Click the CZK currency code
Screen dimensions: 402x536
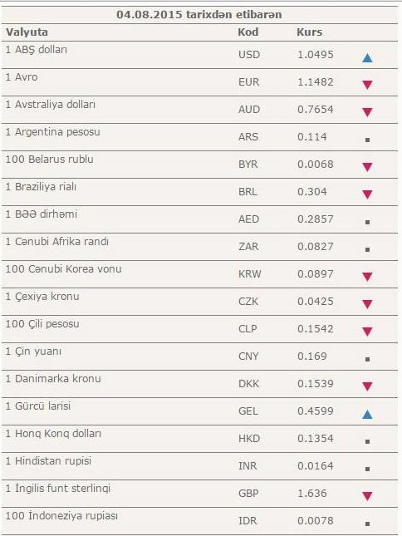248,302
